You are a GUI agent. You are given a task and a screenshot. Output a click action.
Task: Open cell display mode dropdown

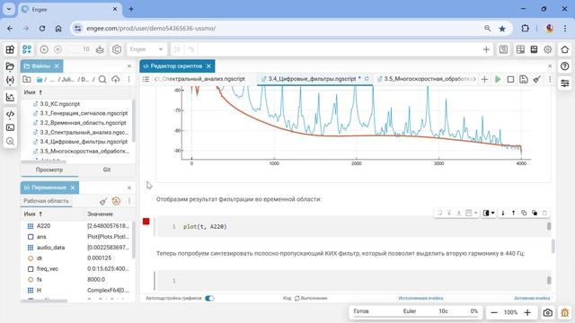click(x=489, y=213)
